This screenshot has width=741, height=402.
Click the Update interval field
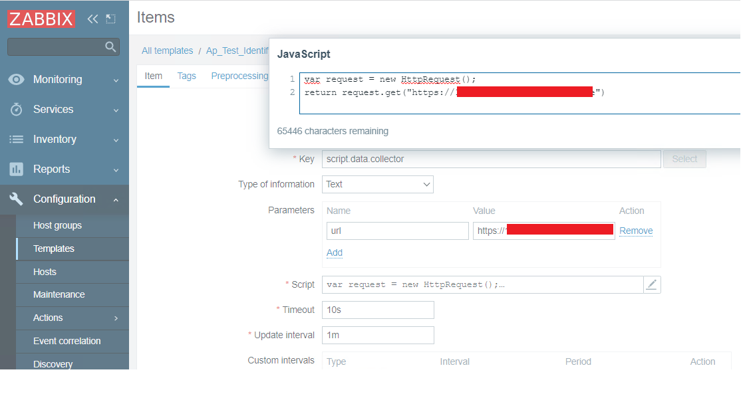point(378,335)
